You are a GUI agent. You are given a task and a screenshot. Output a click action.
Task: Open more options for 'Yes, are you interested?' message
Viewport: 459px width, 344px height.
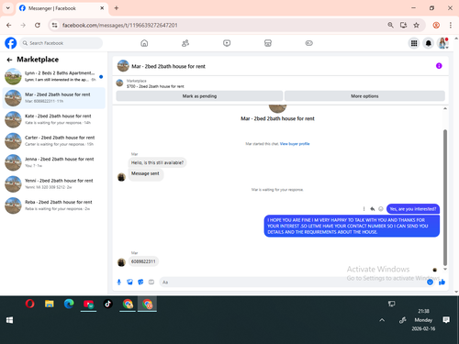[364, 209]
